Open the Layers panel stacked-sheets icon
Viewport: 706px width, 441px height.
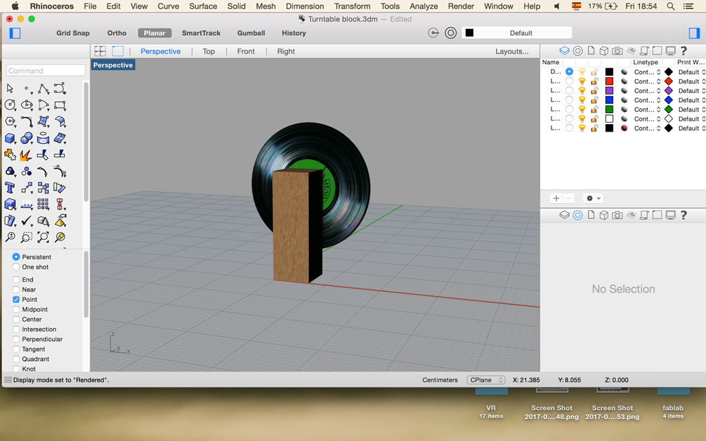point(564,51)
